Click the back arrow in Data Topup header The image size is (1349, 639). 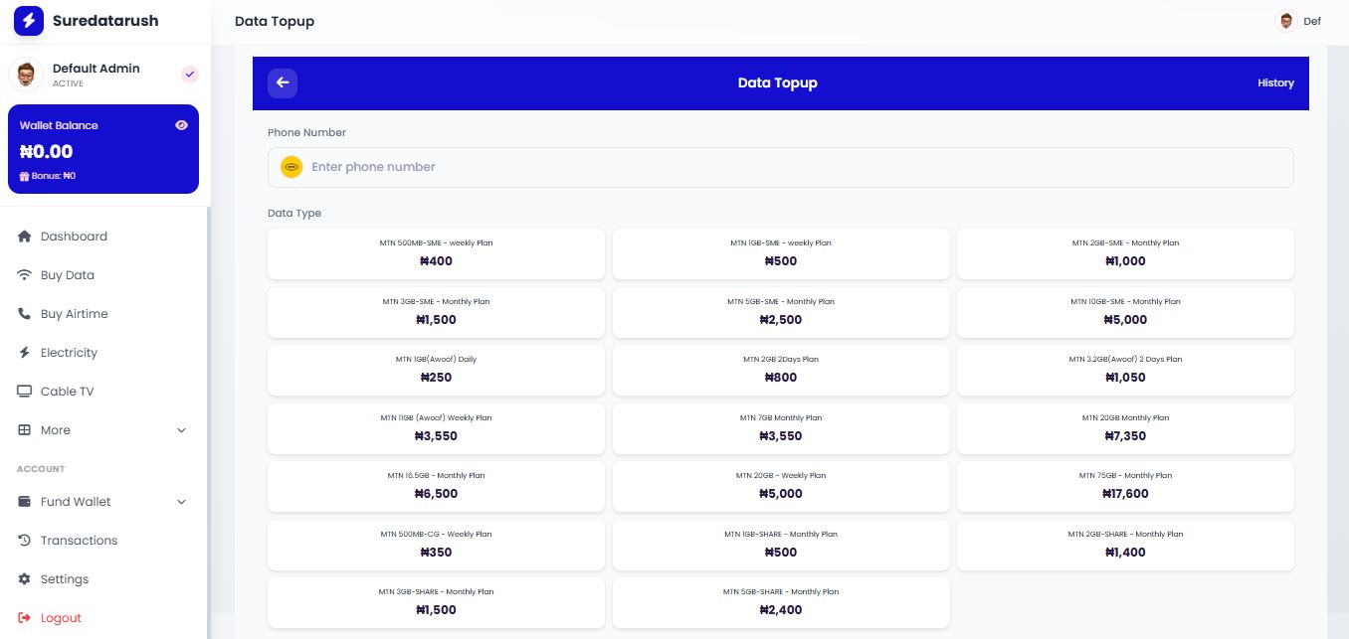tap(283, 83)
